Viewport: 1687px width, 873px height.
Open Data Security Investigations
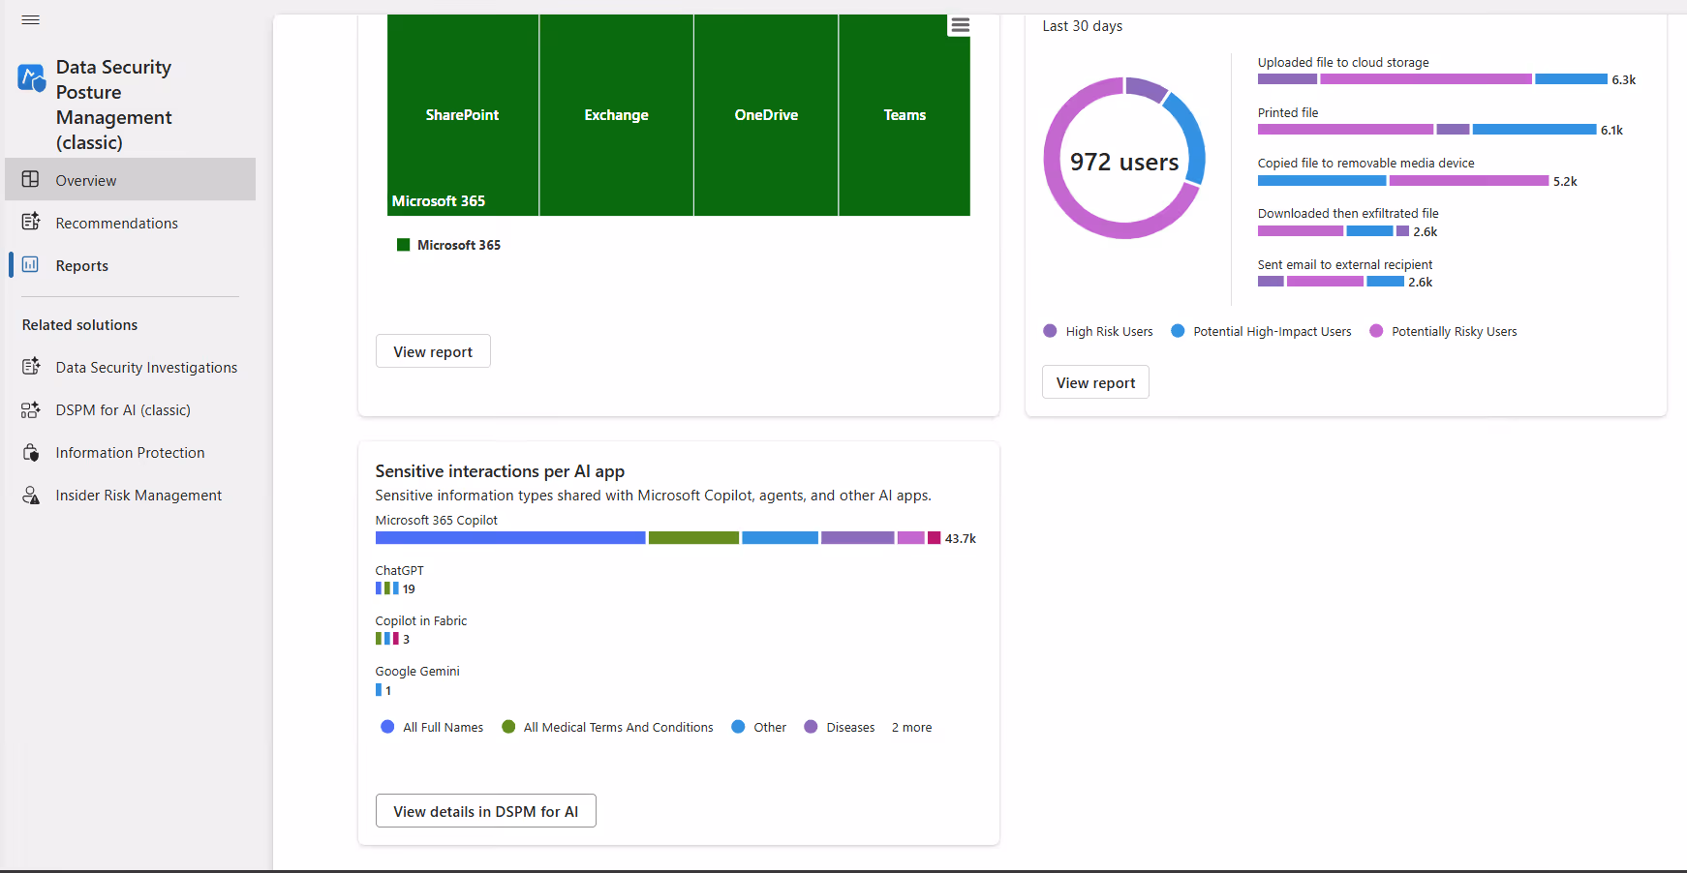(131, 367)
